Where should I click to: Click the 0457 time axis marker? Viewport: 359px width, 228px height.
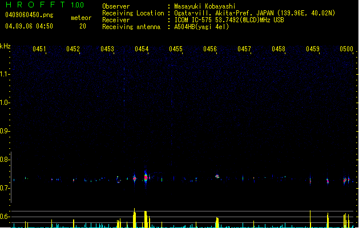coord(244,49)
